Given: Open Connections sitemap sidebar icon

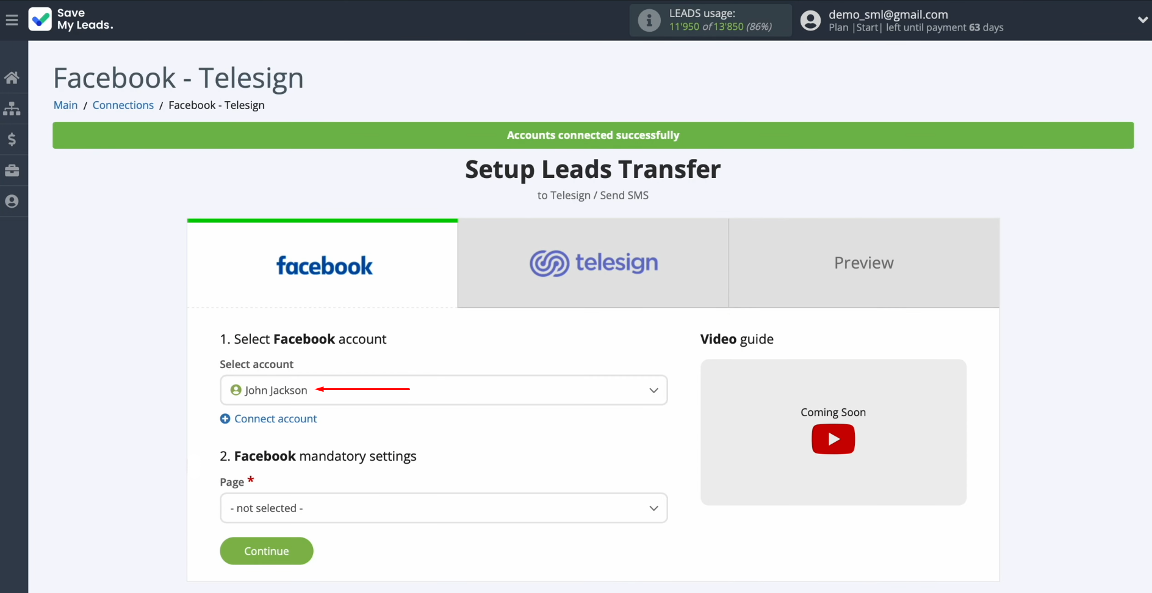Looking at the screenshot, I should [x=12, y=108].
